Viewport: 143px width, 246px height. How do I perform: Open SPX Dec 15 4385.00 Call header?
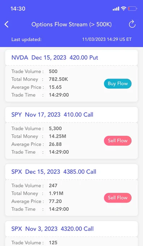click(x=71, y=172)
